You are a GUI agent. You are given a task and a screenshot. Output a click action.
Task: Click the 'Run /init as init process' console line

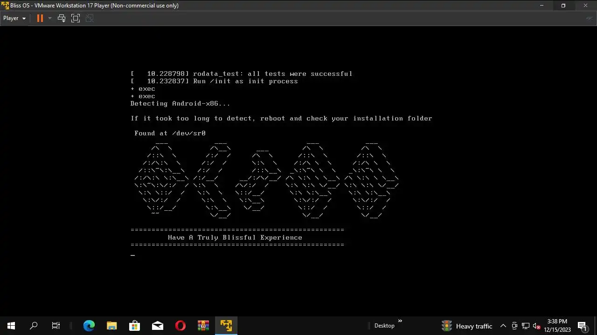(x=245, y=81)
